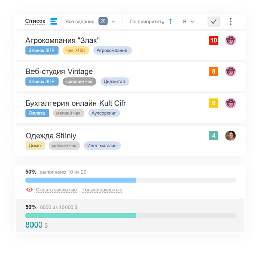Screen dimensions: 260x260
Task: Expand the Я assignee dropdown
Action: [189, 22]
